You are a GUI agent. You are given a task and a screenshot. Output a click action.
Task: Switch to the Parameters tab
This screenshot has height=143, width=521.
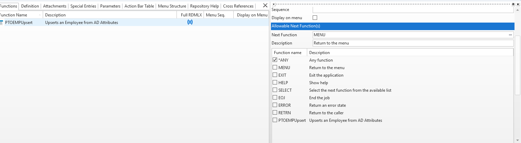coord(110,6)
